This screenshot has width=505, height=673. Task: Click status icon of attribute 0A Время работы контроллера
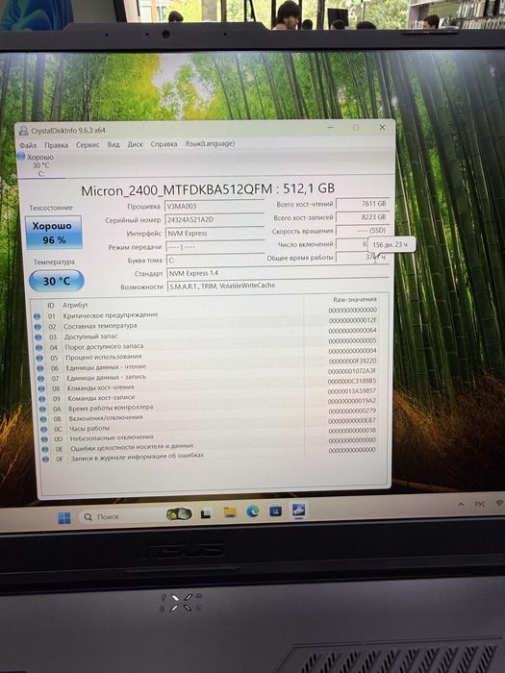(x=42, y=409)
